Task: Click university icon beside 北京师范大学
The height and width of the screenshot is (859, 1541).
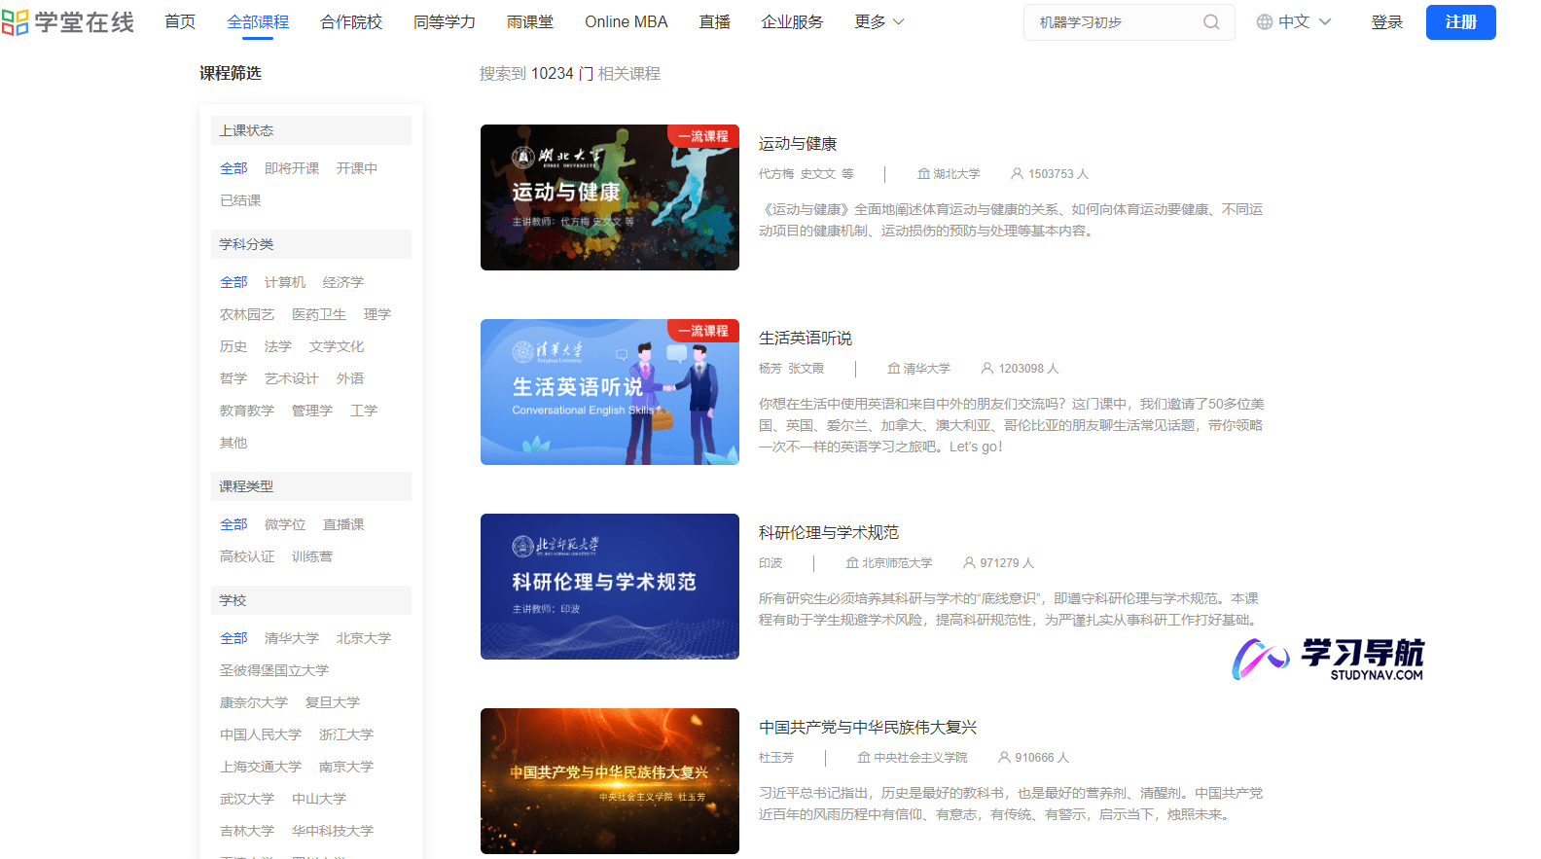Action: (x=851, y=563)
